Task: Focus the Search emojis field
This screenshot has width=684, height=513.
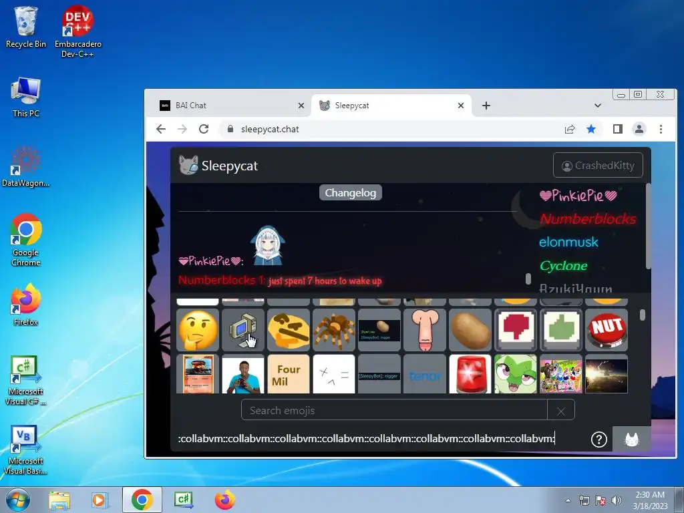Action: (394, 411)
